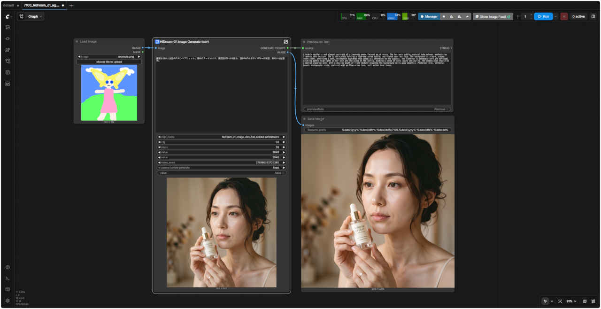Click the Load Image preview drawing
Viewport: 601px width, 309px height.
coord(109,93)
